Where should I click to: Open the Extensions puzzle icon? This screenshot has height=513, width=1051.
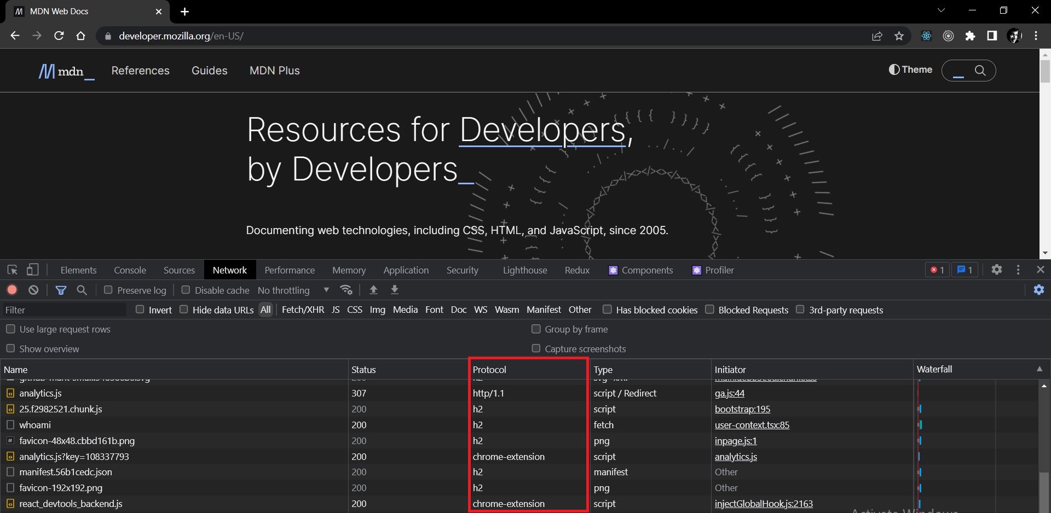click(970, 36)
